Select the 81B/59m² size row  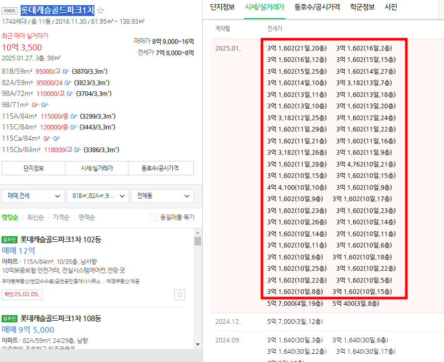pyautogui.click(x=55, y=71)
